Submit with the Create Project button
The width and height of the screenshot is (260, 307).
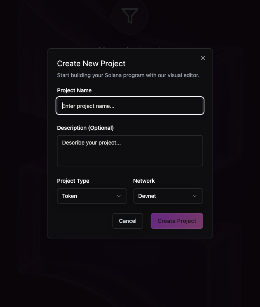pos(177,221)
